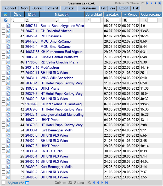Check the box for GH Döllerhof Abtenau
This screenshot has height=186, width=163.
coord(3,31)
